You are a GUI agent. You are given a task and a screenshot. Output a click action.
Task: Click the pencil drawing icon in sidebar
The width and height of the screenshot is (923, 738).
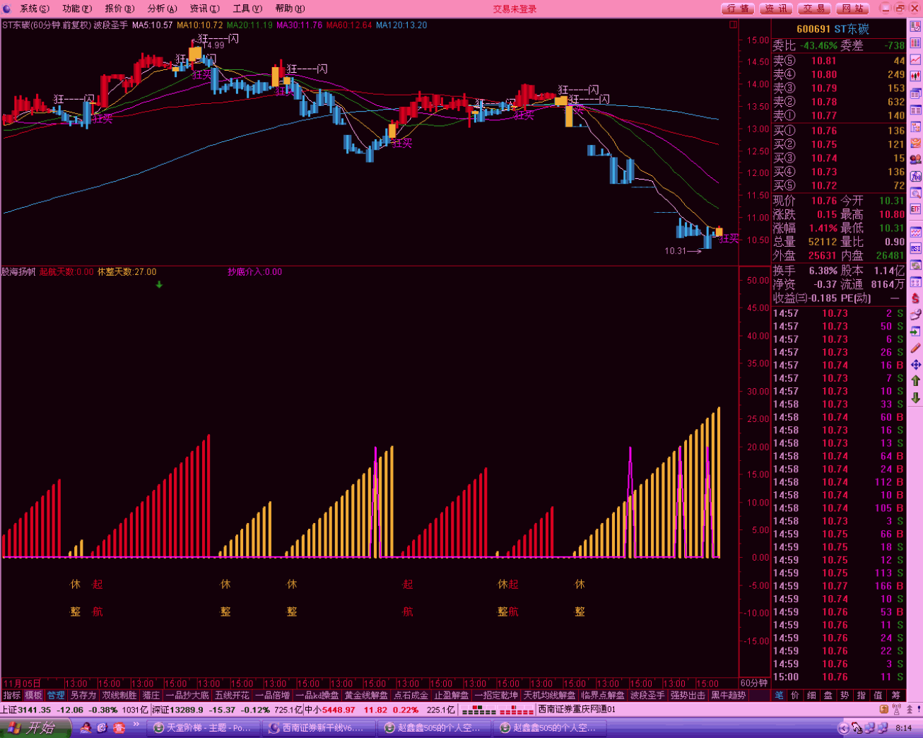[x=915, y=348]
